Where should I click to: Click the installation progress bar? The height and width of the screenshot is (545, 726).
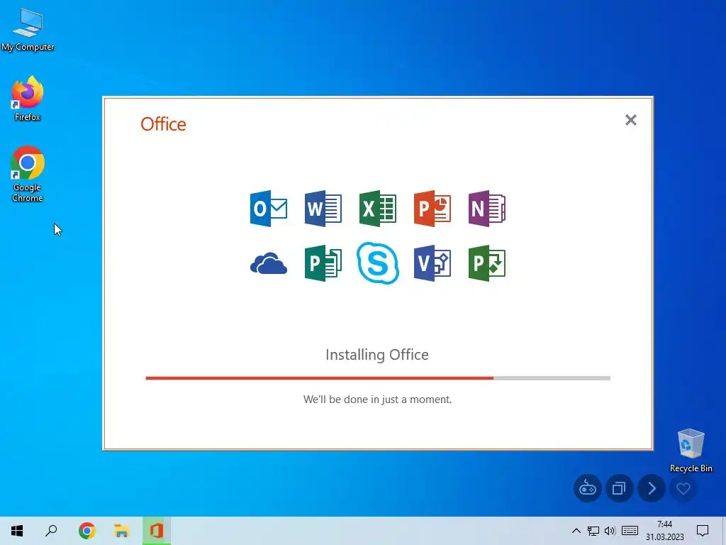[x=378, y=378]
